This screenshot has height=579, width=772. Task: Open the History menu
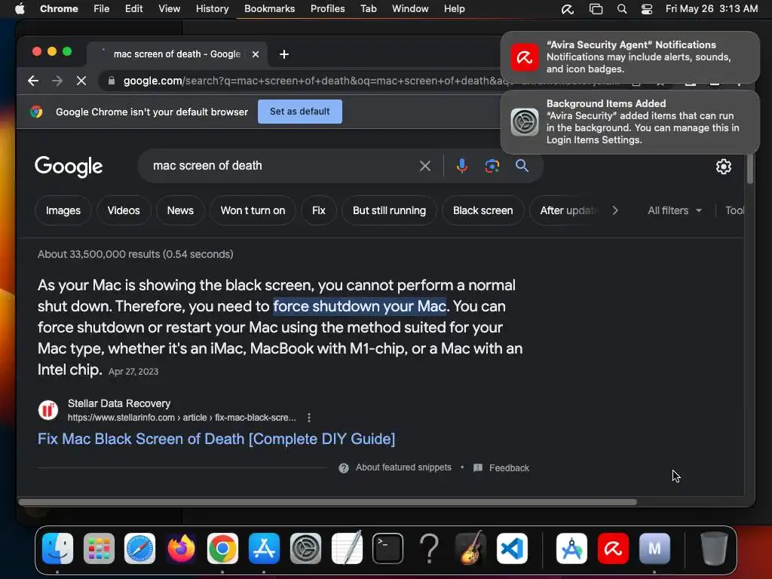tap(212, 9)
